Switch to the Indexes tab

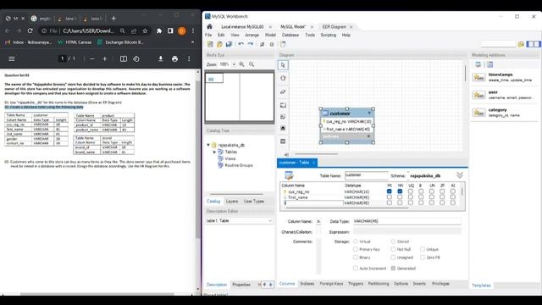307,284
